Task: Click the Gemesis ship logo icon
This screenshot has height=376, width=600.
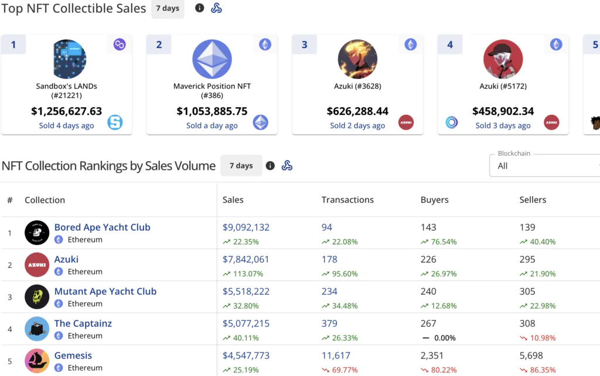Action: (37, 361)
